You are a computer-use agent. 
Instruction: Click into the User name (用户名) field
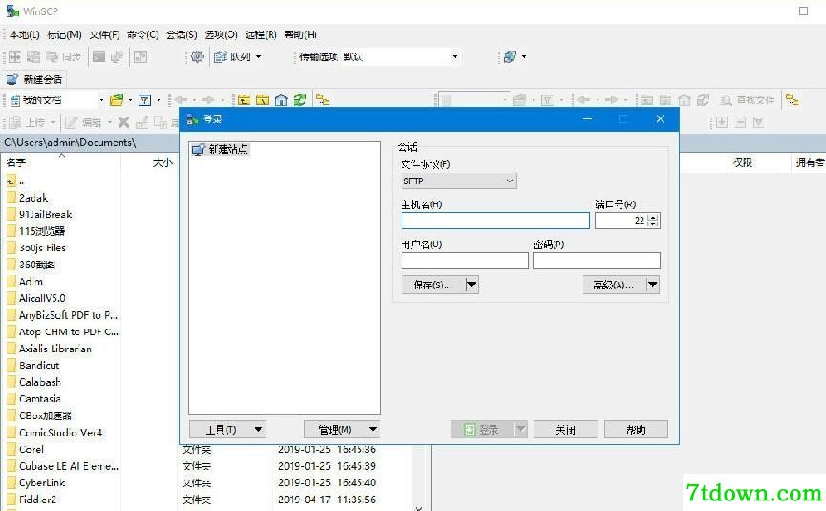click(465, 261)
